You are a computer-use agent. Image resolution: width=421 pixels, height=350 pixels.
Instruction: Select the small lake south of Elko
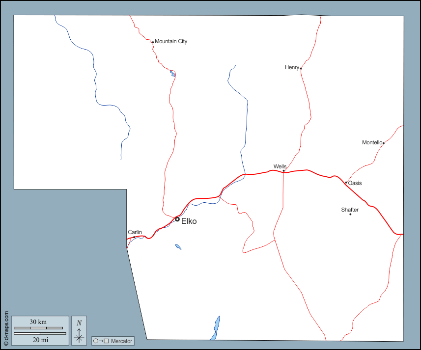[x=178, y=247]
